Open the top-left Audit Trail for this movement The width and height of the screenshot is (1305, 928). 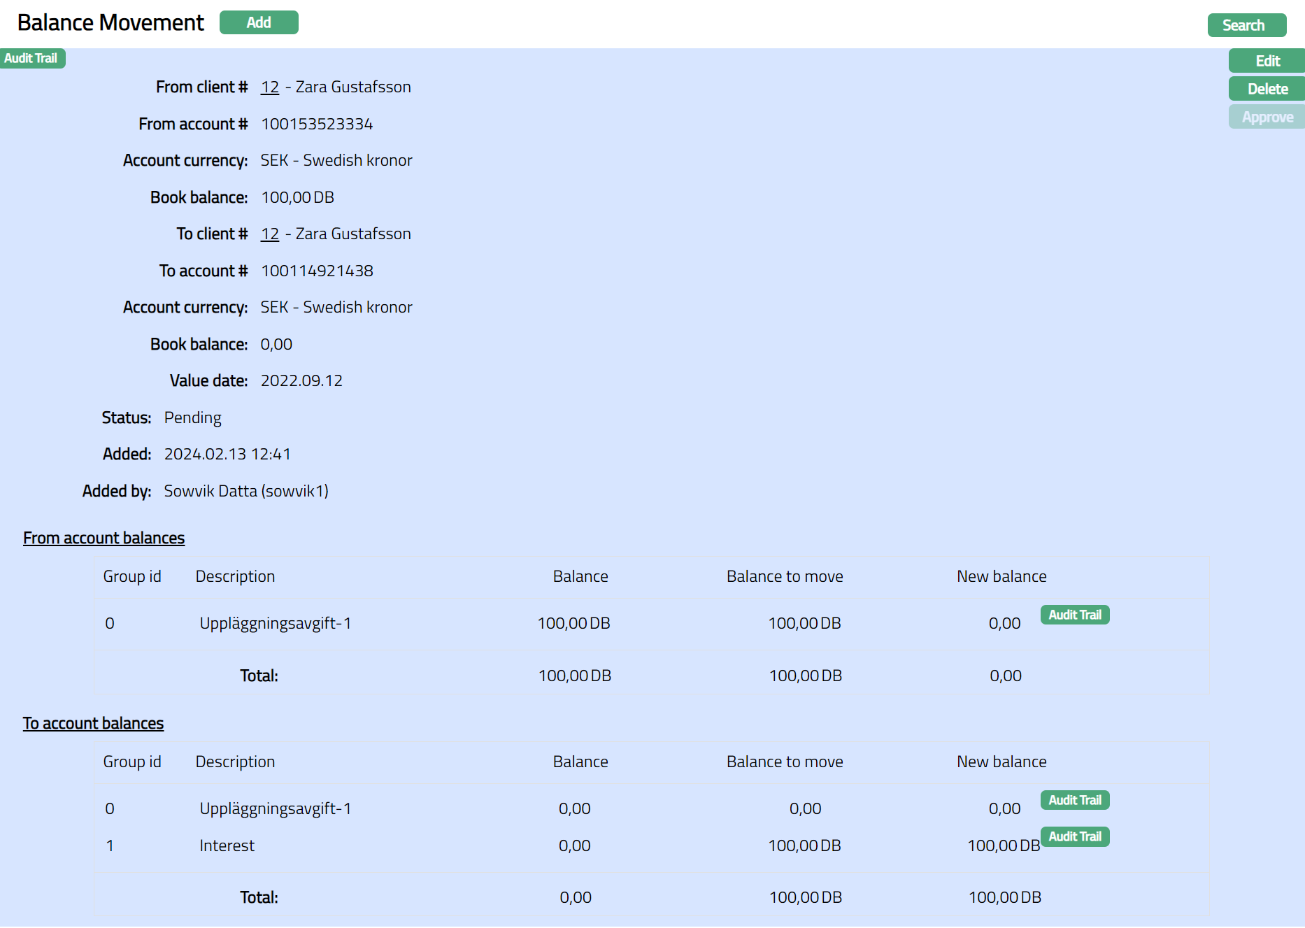pyautogui.click(x=31, y=58)
